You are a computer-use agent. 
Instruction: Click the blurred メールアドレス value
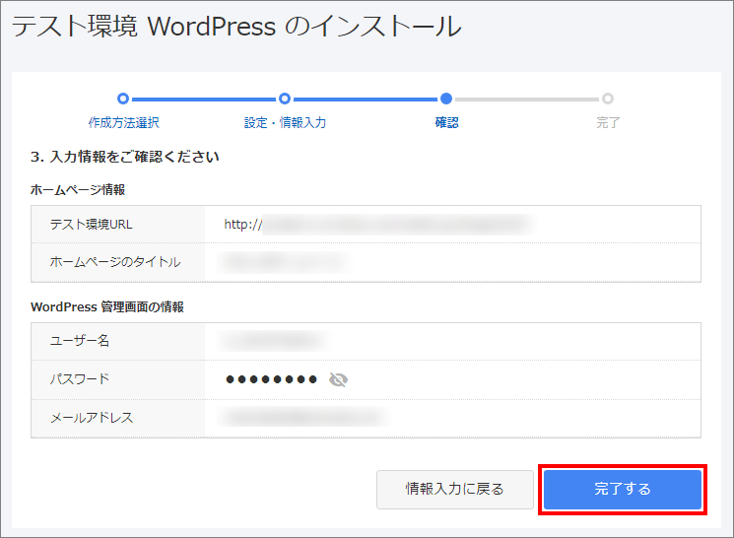(x=302, y=417)
